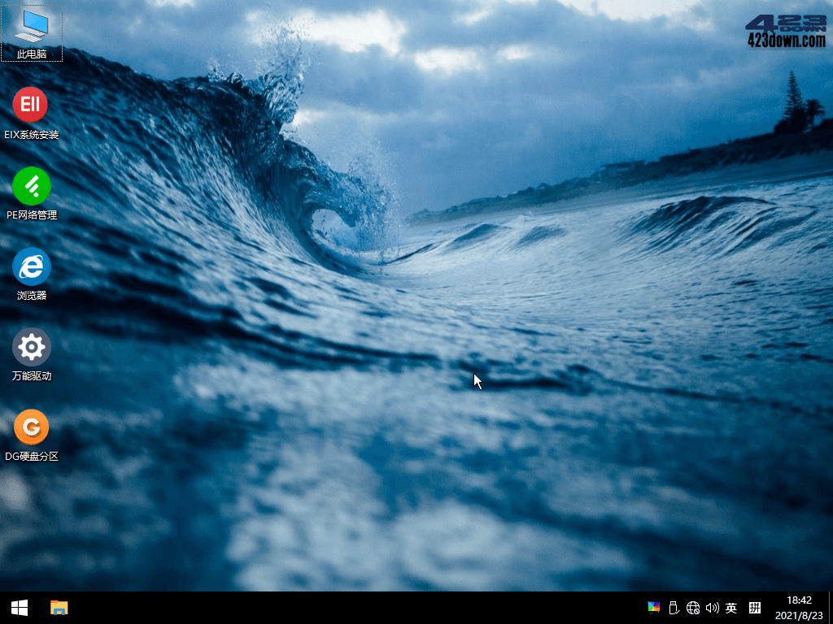Image resolution: width=833 pixels, height=624 pixels.
Task: Open the network status tray icon
Action: click(x=692, y=607)
